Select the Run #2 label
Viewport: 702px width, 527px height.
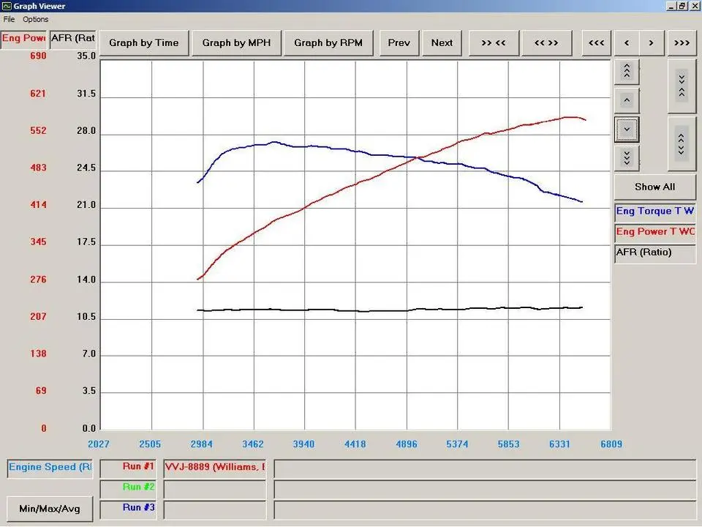(x=128, y=488)
